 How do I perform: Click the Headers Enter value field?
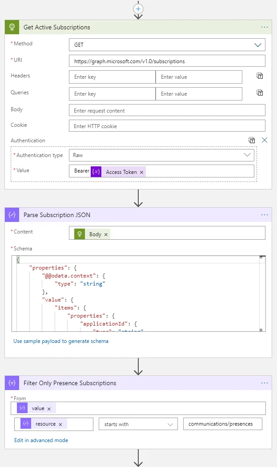point(199,77)
